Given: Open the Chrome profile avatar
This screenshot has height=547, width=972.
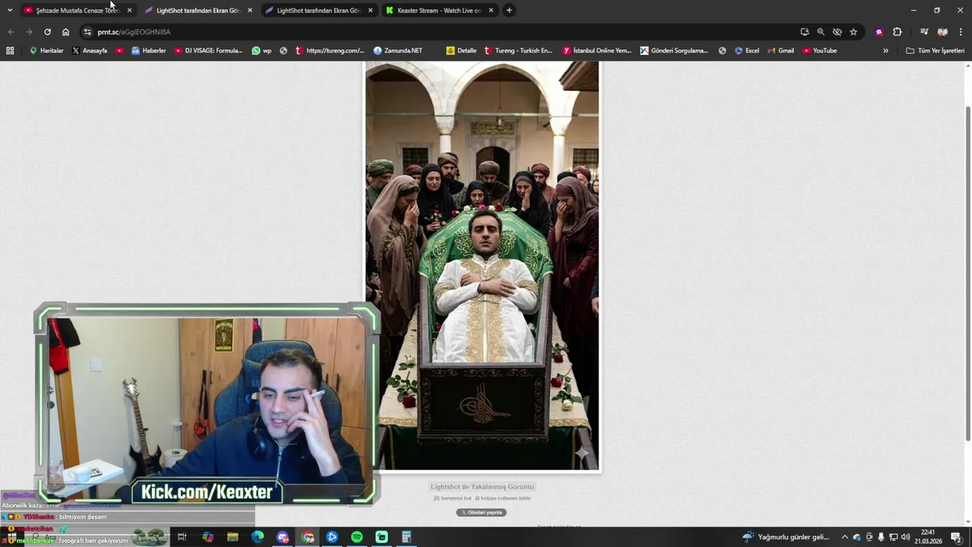Looking at the screenshot, I should pos(942,32).
